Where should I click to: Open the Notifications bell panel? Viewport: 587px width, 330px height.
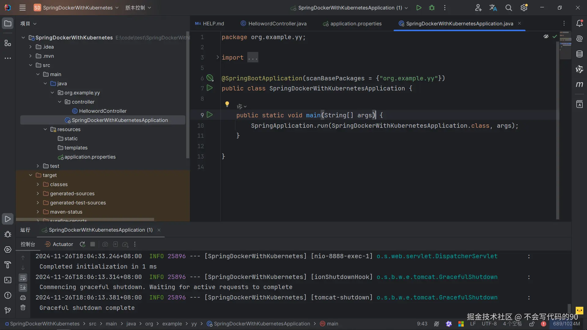579,24
